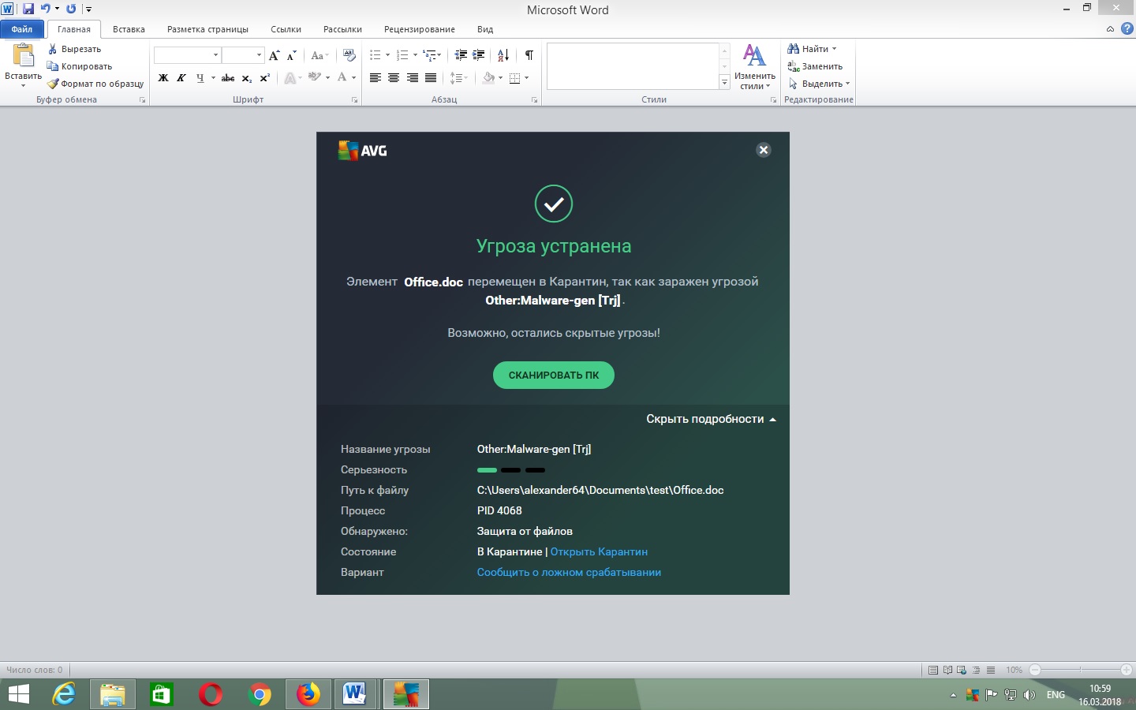Expand the 'Найти' dropdown arrow

(x=834, y=49)
